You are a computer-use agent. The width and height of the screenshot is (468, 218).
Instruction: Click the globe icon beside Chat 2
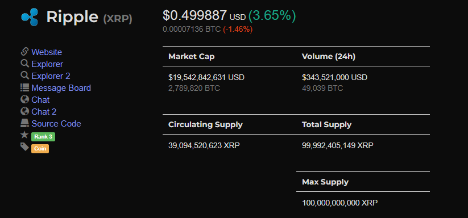coord(24,111)
